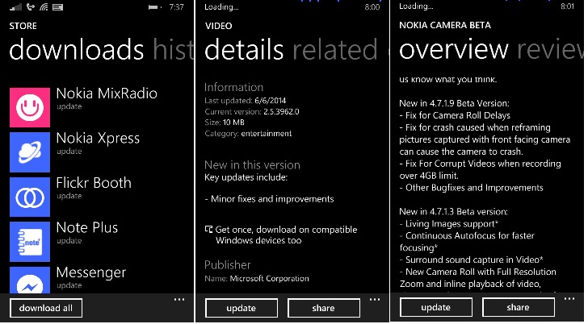Screen dimensions: 588x324
Task: Update the Nokia Camera Beta app
Action: (436, 307)
